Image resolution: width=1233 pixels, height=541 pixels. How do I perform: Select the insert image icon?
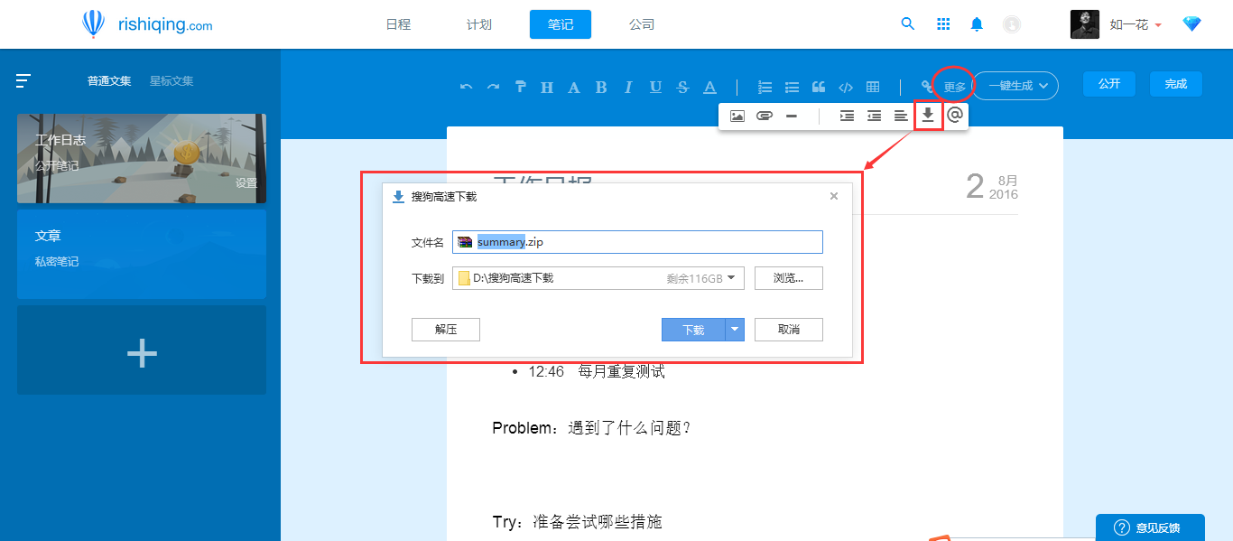[737, 116]
